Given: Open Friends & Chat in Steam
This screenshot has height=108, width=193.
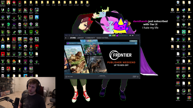Looking at the screenshot, I should tap(135, 77).
